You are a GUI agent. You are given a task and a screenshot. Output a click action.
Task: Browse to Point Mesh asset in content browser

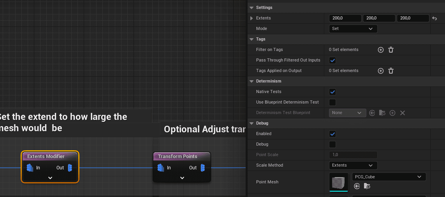click(x=367, y=186)
